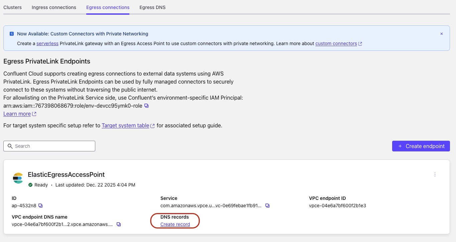456x242 pixels.
Task: Open the Target system table link
Action: point(126,125)
